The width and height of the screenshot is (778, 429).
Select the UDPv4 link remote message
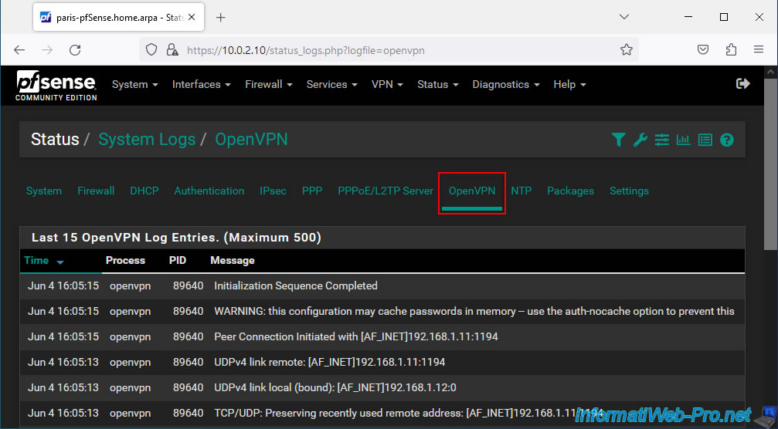tap(329, 362)
